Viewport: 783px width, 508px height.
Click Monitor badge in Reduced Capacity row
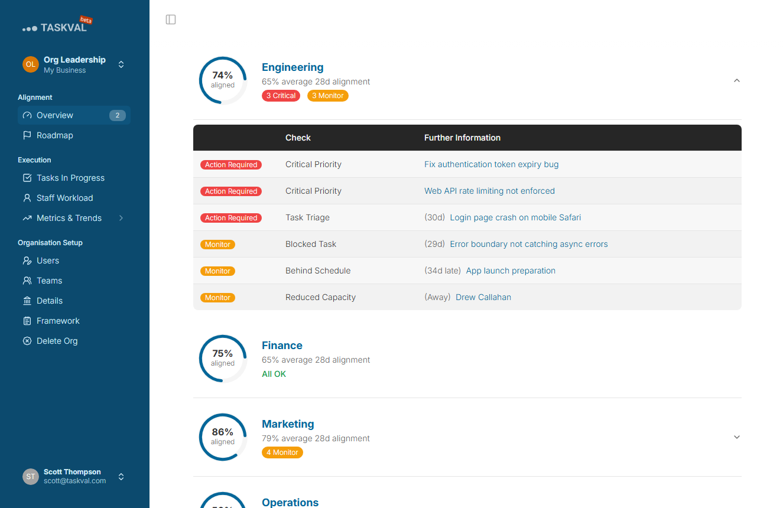pos(217,298)
